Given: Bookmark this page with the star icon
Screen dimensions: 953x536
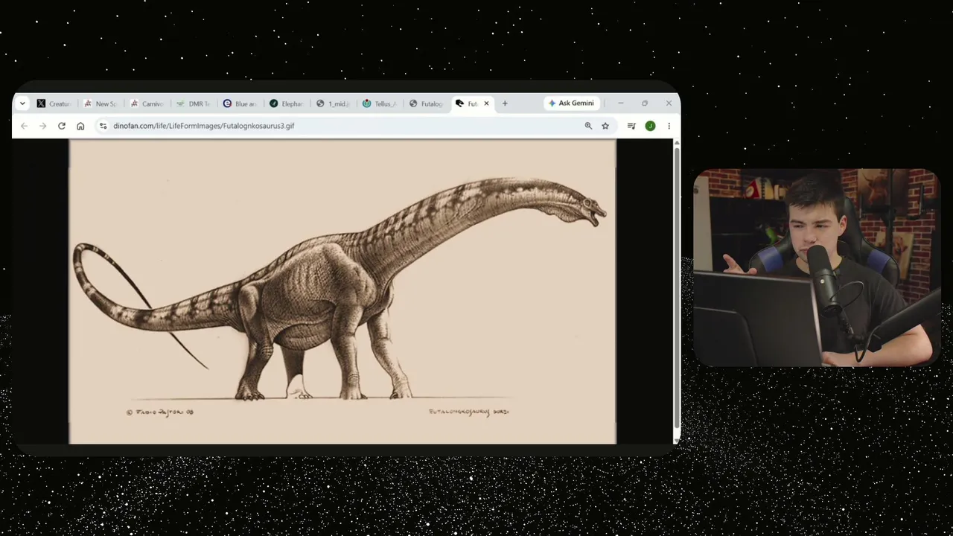Looking at the screenshot, I should [605, 126].
